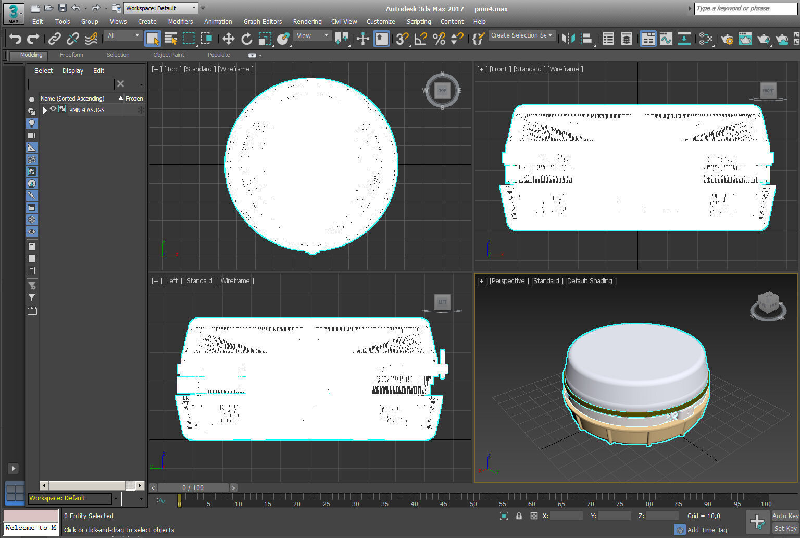Image resolution: width=800 pixels, height=538 pixels.
Task: Open the View reference coordinate dropdown
Action: click(312, 36)
